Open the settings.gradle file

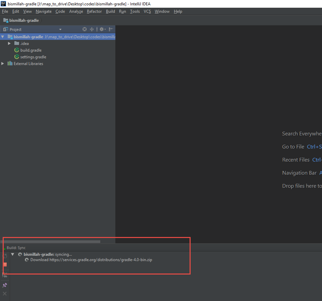click(x=33, y=57)
